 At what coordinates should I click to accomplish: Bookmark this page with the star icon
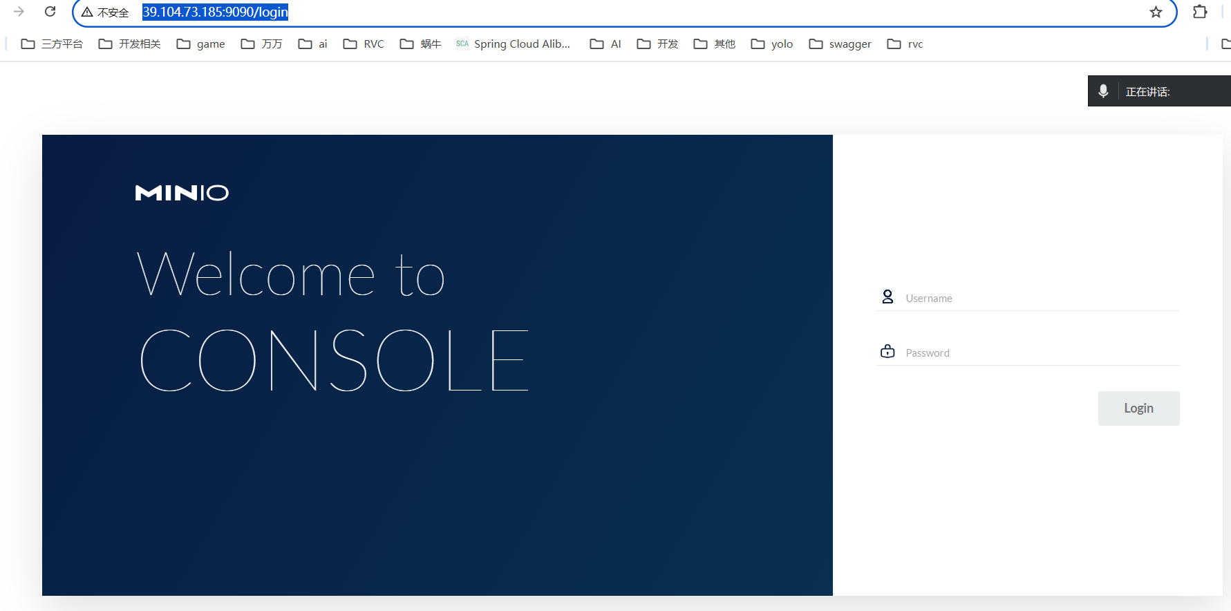[1156, 12]
